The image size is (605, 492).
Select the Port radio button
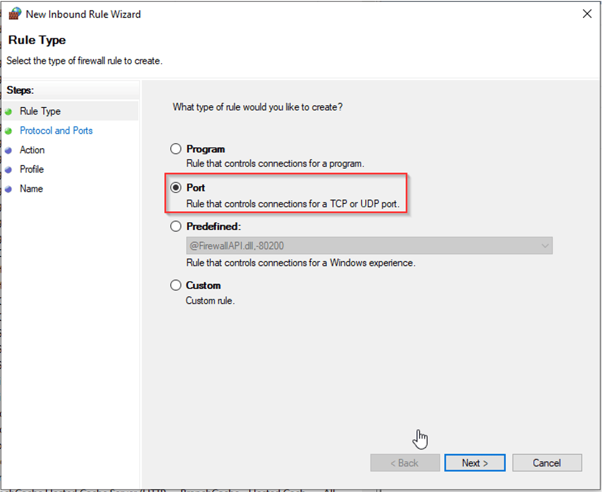(176, 188)
